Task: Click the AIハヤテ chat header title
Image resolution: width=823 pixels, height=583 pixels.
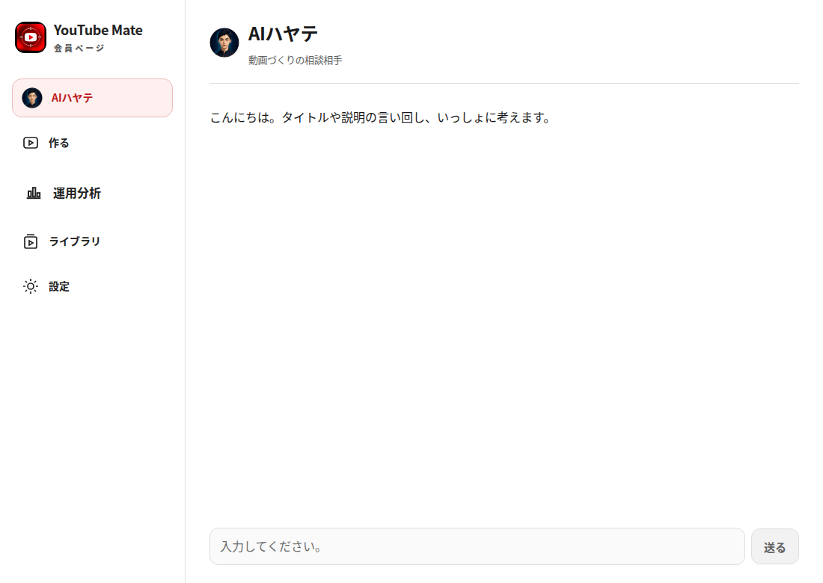Action: coord(283,34)
